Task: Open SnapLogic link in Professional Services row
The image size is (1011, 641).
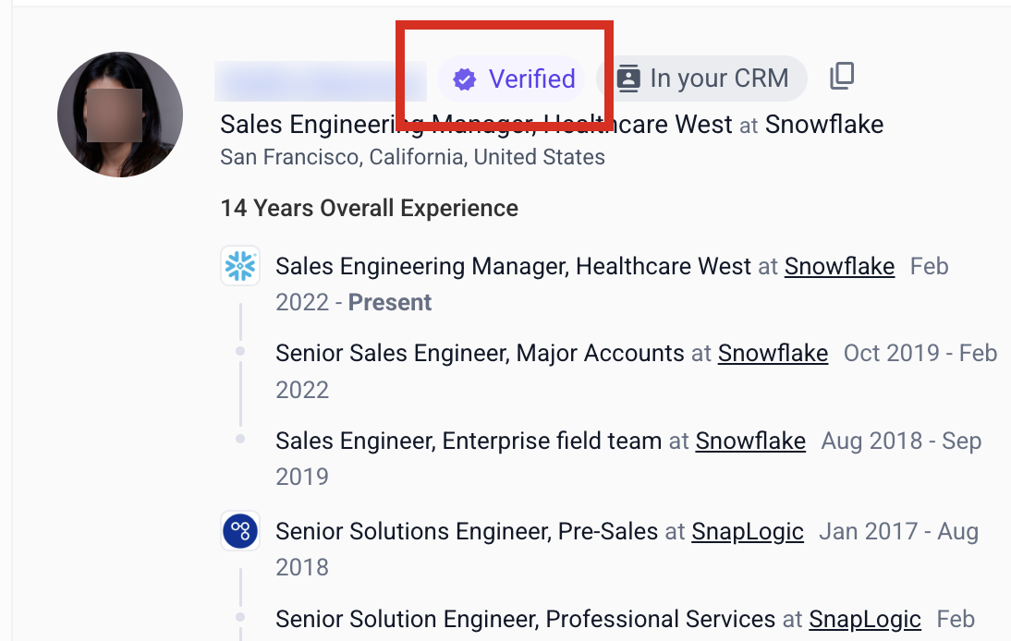Action: (x=865, y=619)
